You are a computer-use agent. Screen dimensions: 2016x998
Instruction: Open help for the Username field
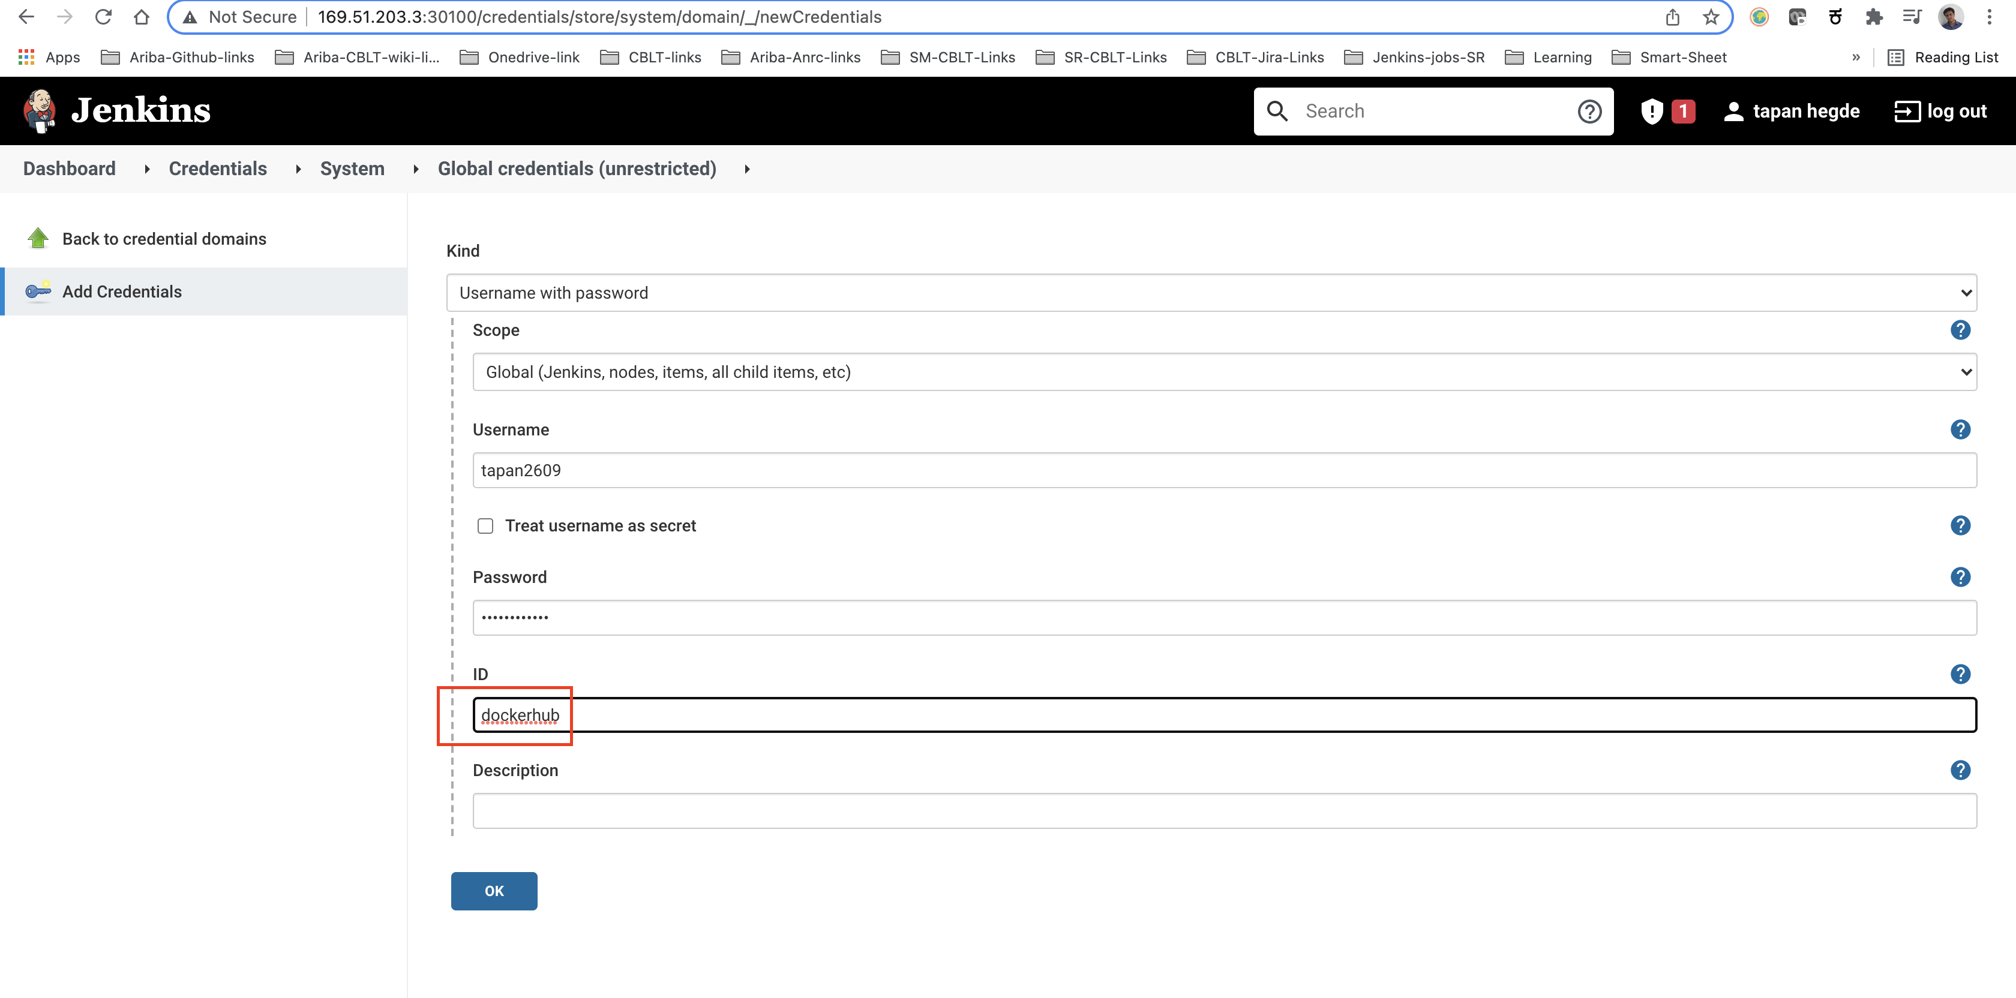[x=1960, y=429]
